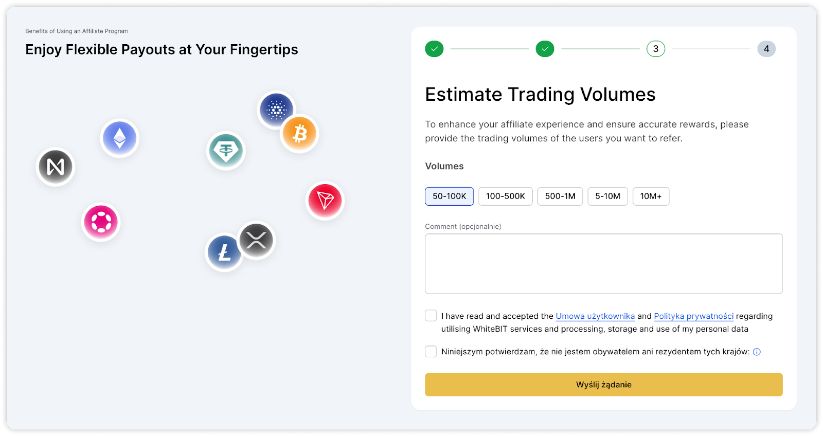Click the Polkadot coin icon
Image resolution: width=823 pixels, height=436 pixels.
(x=101, y=222)
